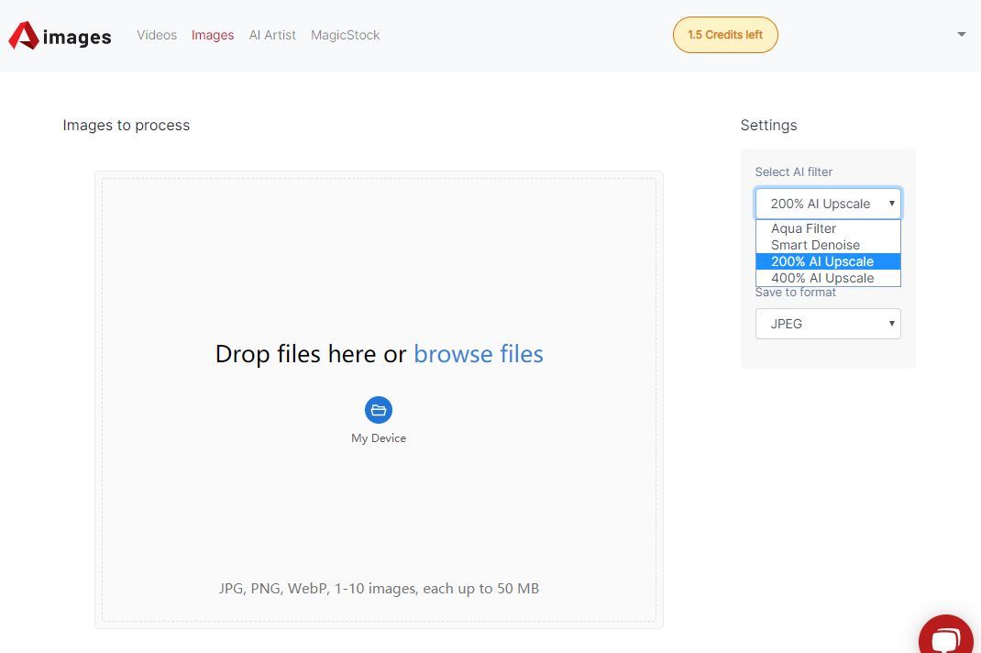Click the blue My Device folder icon
This screenshot has height=653, width=981.
pos(379,410)
